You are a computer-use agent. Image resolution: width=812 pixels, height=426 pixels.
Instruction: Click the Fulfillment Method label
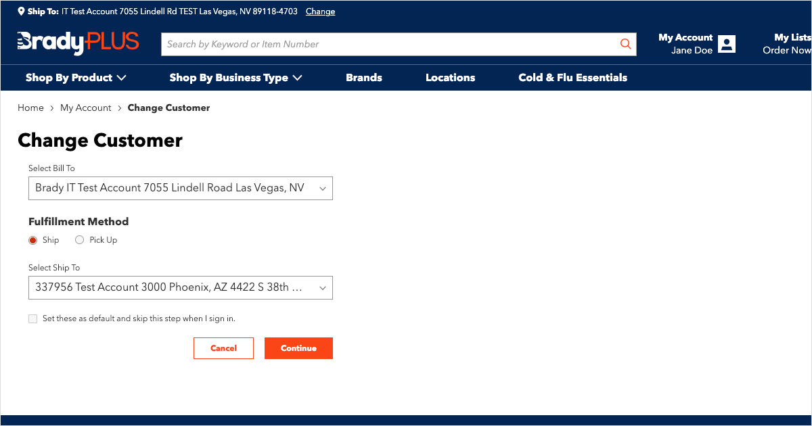[x=78, y=222]
